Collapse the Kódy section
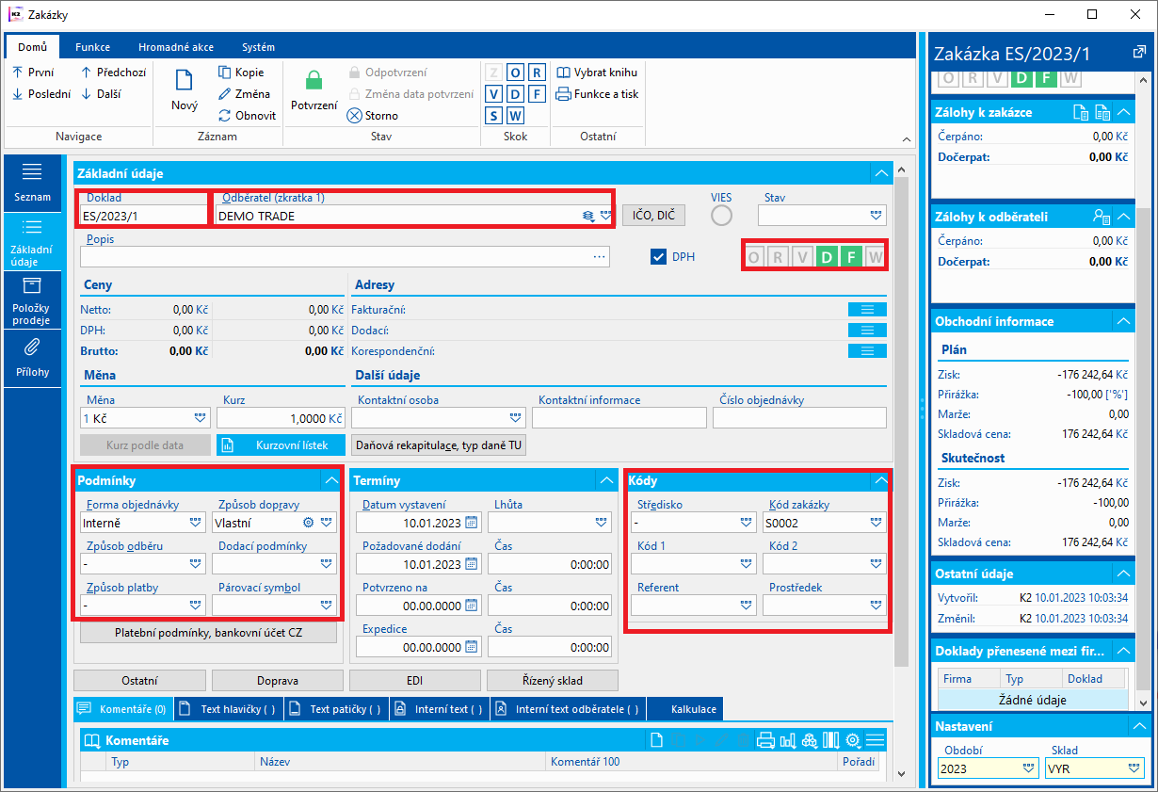This screenshot has height=792, width=1158. (x=880, y=480)
